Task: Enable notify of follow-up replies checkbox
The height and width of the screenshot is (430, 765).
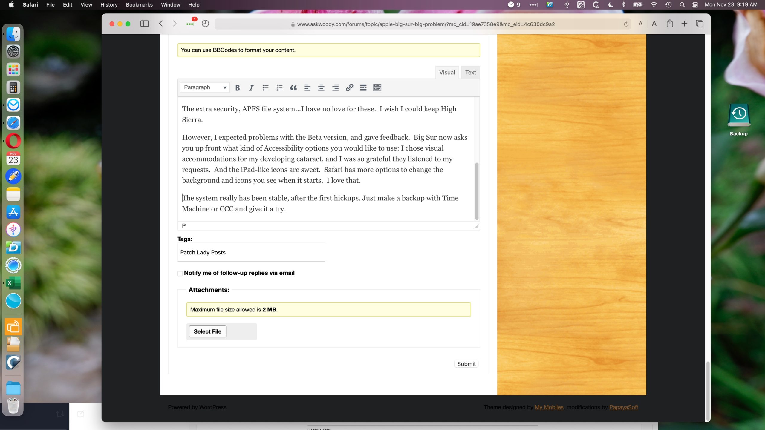Action: 180,274
